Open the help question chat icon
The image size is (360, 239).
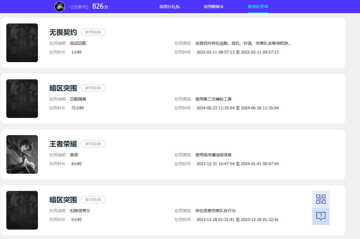click(321, 216)
